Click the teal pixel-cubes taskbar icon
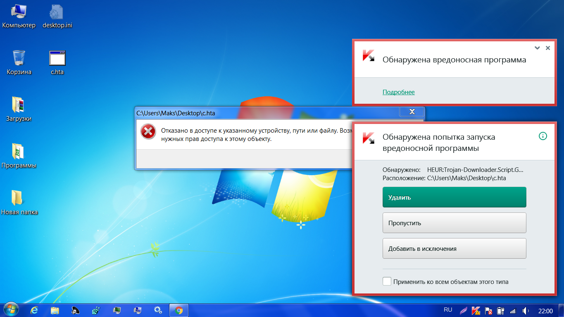The image size is (564, 317). 96,310
